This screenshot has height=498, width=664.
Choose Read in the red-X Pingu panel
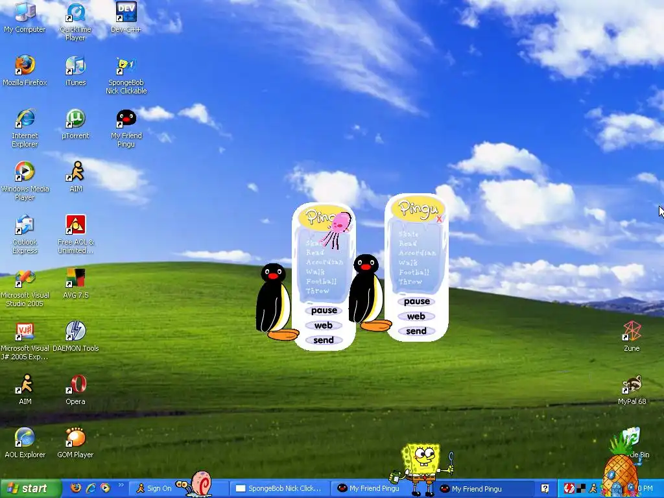tap(408, 244)
